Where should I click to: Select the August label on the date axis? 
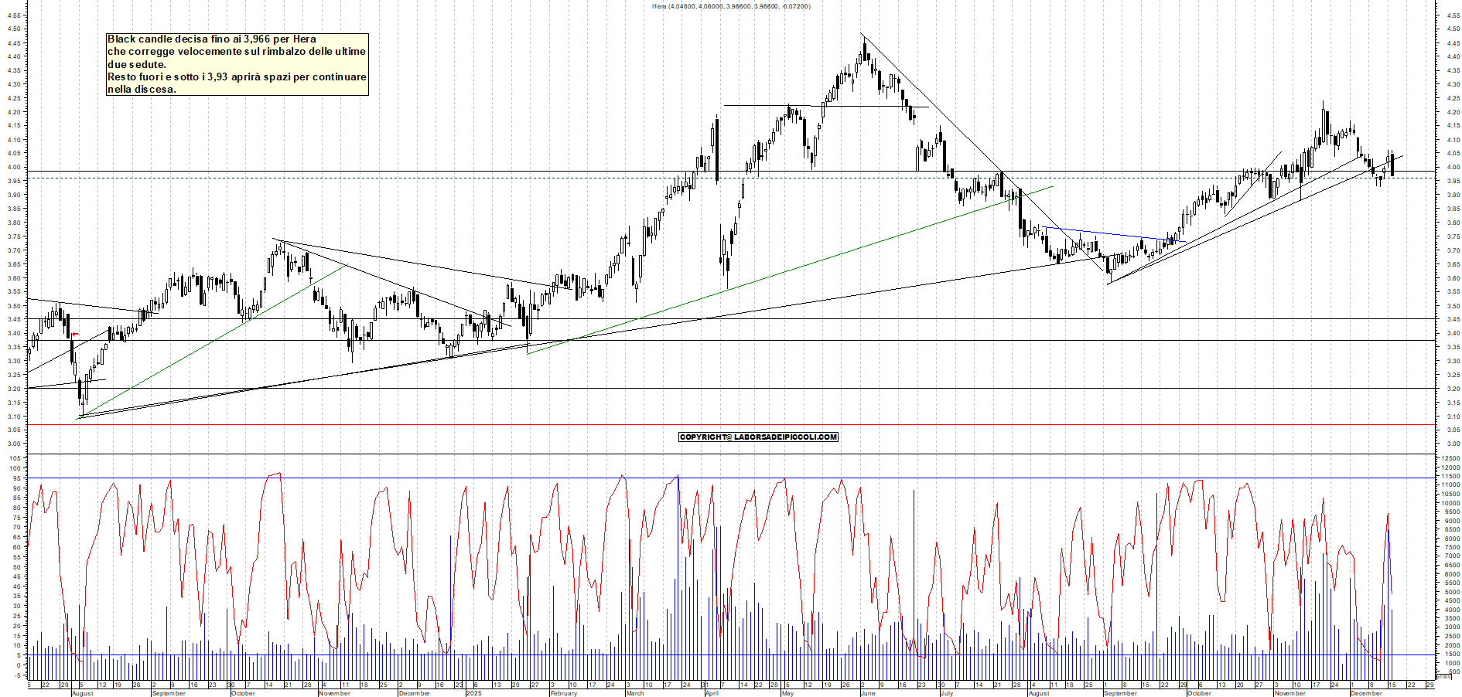81,693
